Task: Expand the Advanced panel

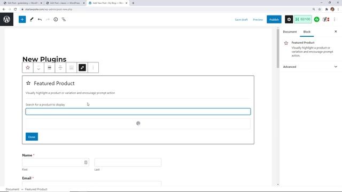Action: coord(310,67)
